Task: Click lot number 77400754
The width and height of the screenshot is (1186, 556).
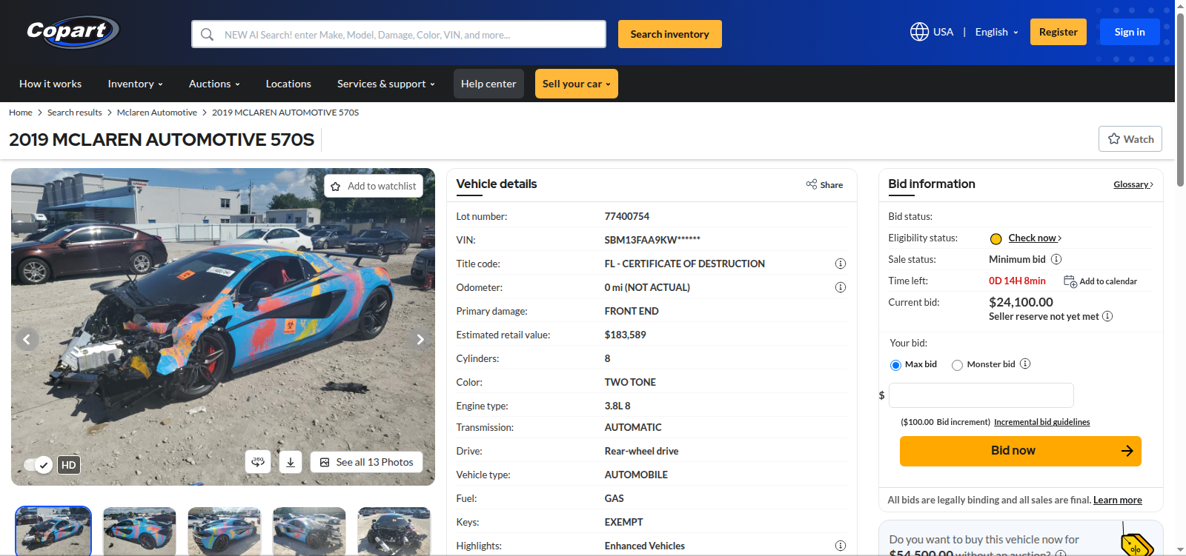Action: coord(627,216)
